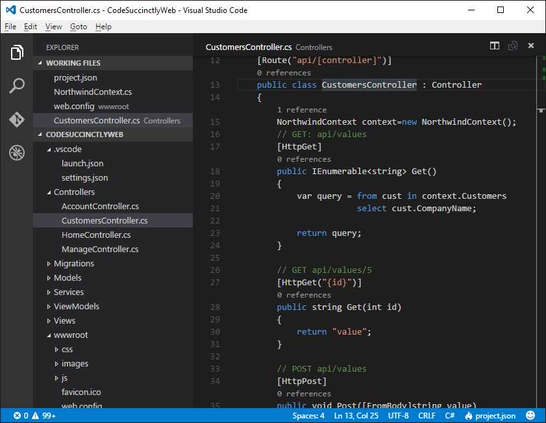Image resolution: width=546 pixels, height=423 pixels.
Task: Click the CustomersController class name in code
Action: tap(369, 84)
